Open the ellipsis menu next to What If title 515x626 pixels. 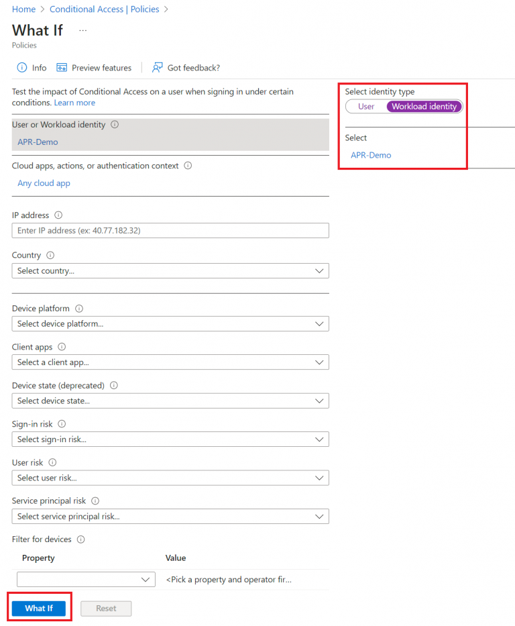pos(82,30)
